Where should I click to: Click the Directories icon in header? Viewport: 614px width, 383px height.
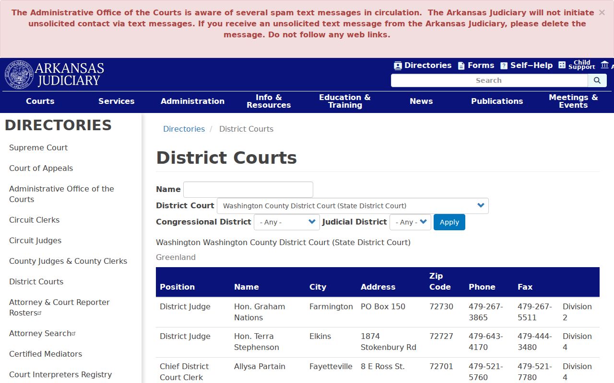point(398,66)
